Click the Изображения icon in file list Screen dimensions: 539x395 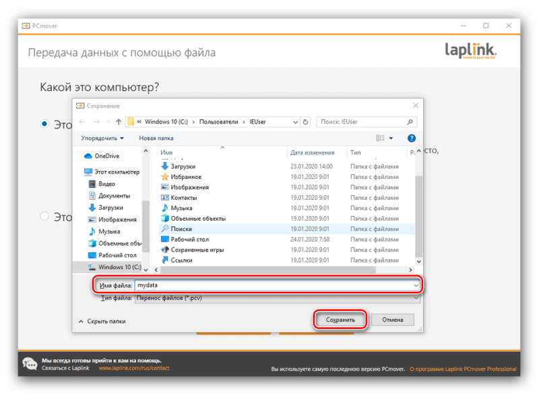point(165,187)
